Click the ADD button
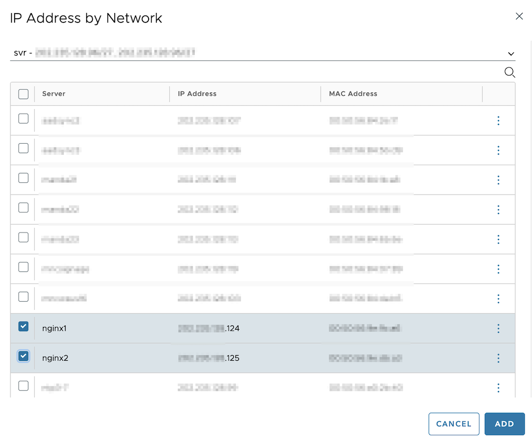The height and width of the screenshot is (448, 532). (504, 424)
